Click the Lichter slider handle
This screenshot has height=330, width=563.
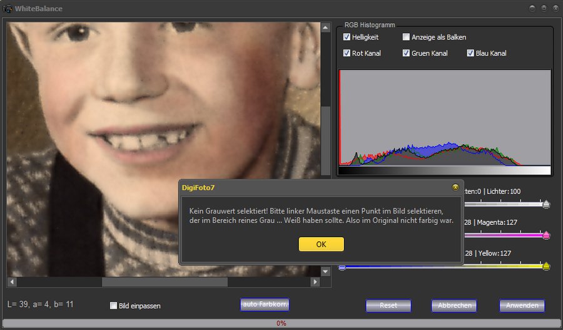[546, 204]
